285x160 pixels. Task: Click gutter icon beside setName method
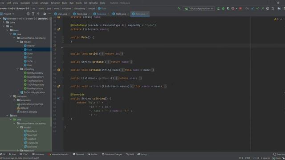click(59, 70)
